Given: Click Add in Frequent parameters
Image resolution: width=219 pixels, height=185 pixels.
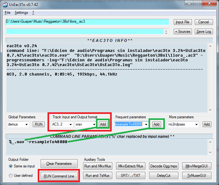Looking at the screenshot, I should (x=157, y=124).
